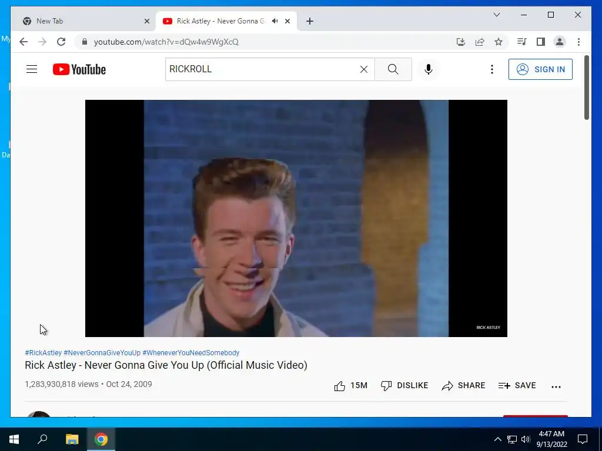This screenshot has width=602, height=451.
Task: Open YouTube settings three-dot menu
Action: click(492, 69)
